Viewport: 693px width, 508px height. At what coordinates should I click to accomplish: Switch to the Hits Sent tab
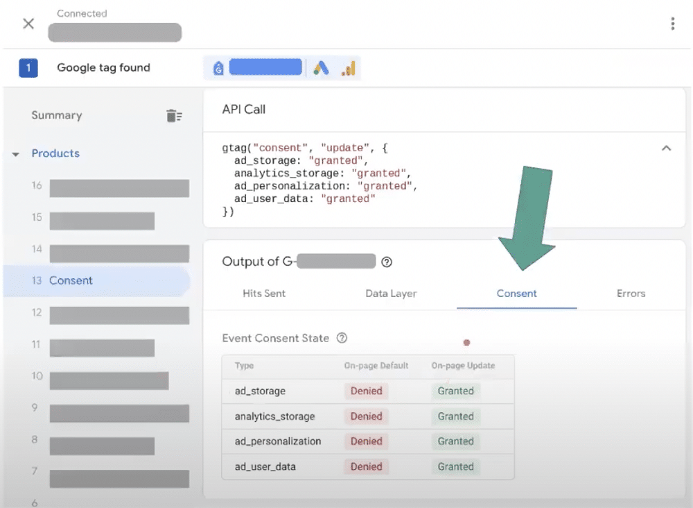click(263, 294)
